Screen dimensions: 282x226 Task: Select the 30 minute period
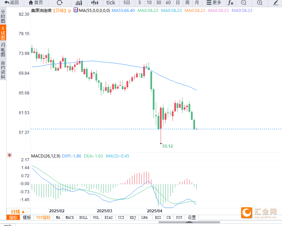click(159, 3)
